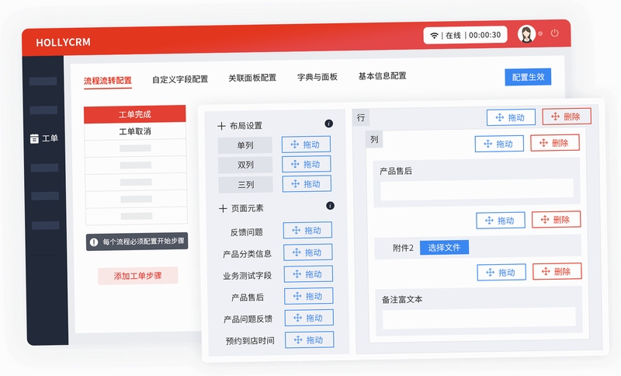This screenshot has height=376, width=621.
Task: Click the power logout icon in header
Action: pyautogui.click(x=554, y=33)
